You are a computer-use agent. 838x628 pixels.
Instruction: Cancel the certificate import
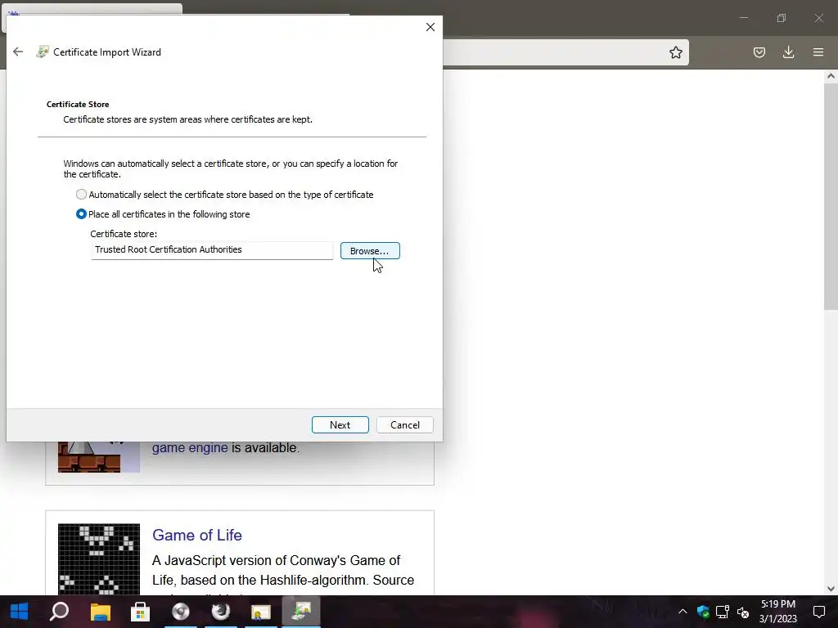[x=404, y=425]
